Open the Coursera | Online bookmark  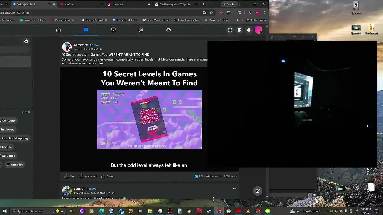pos(126,20)
